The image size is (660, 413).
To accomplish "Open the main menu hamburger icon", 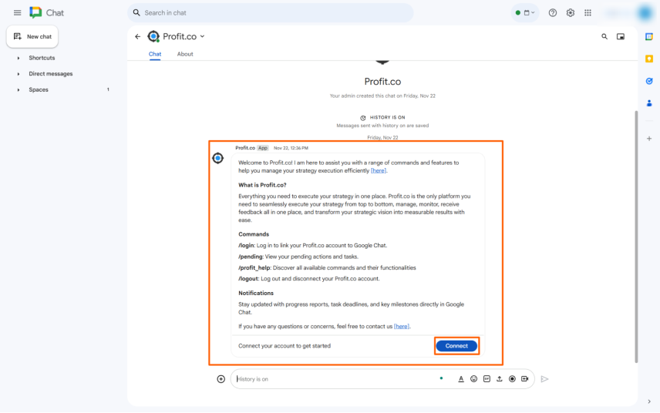I will pos(17,12).
